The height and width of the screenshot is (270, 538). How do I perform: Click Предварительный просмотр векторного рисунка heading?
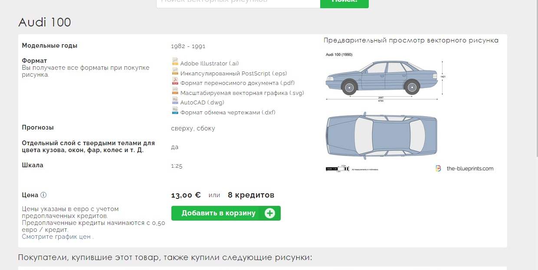point(411,40)
